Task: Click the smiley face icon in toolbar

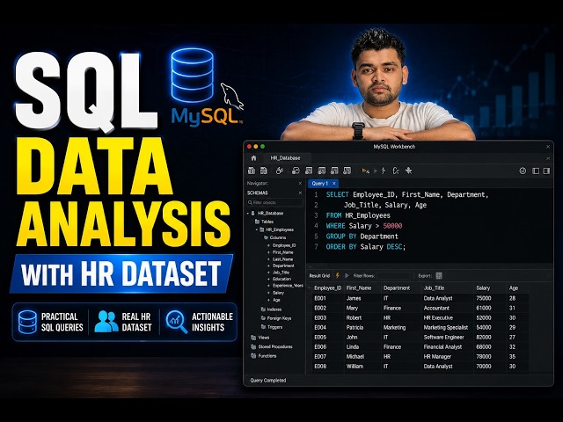Action: pyautogui.click(x=523, y=171)
